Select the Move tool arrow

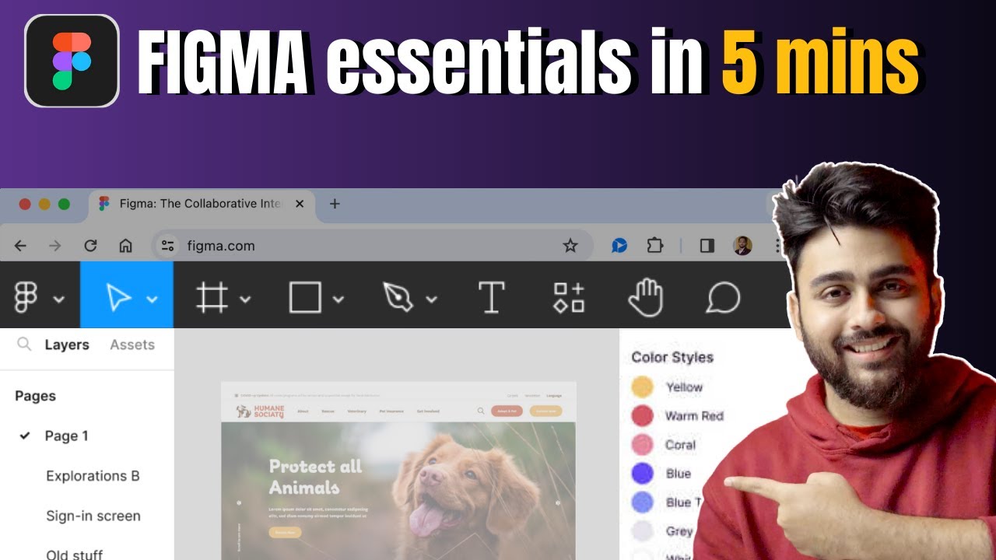coord(118,297)
